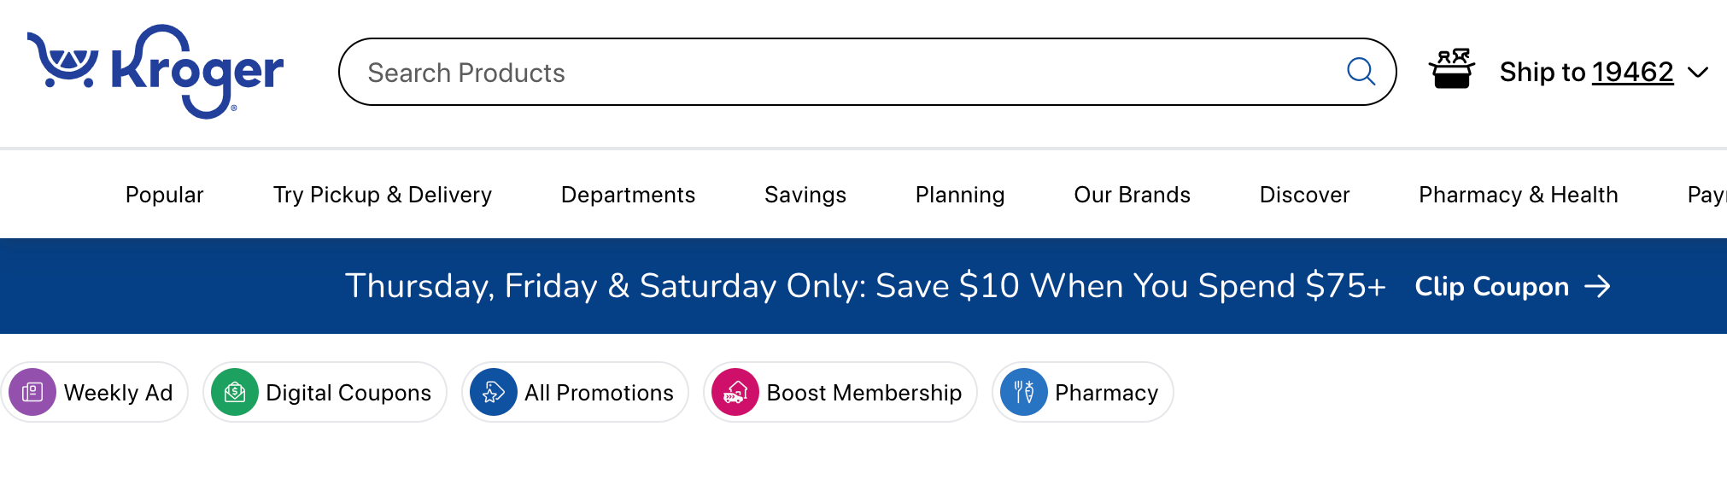The image size is (1727, 485).
Task: Open the Our Brands menu
Action: point(1132,195)
